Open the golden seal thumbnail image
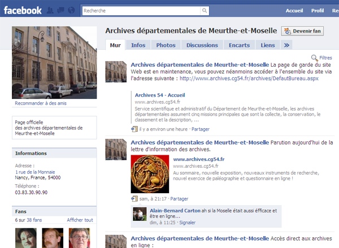Screen dimensions: 339x248 pos(150,174)
